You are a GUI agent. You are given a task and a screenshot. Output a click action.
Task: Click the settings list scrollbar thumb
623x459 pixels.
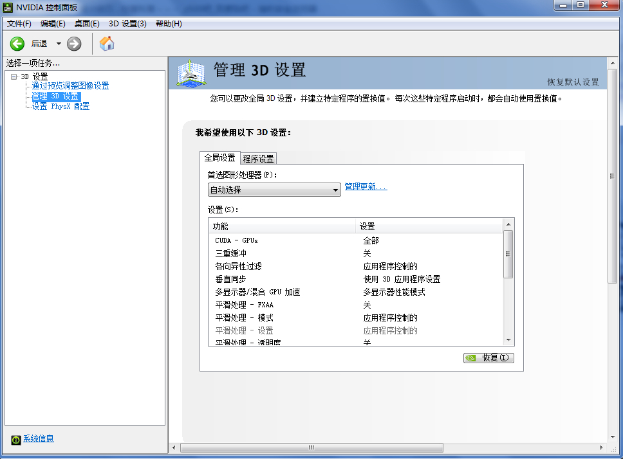[x=508, y=255]
